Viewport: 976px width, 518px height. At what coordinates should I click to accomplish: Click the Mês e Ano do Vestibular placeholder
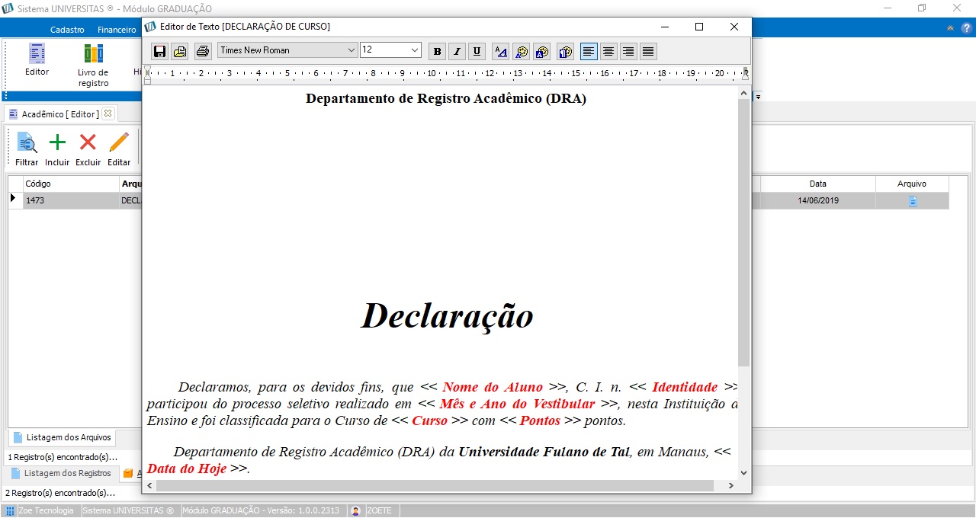point(517,404)
